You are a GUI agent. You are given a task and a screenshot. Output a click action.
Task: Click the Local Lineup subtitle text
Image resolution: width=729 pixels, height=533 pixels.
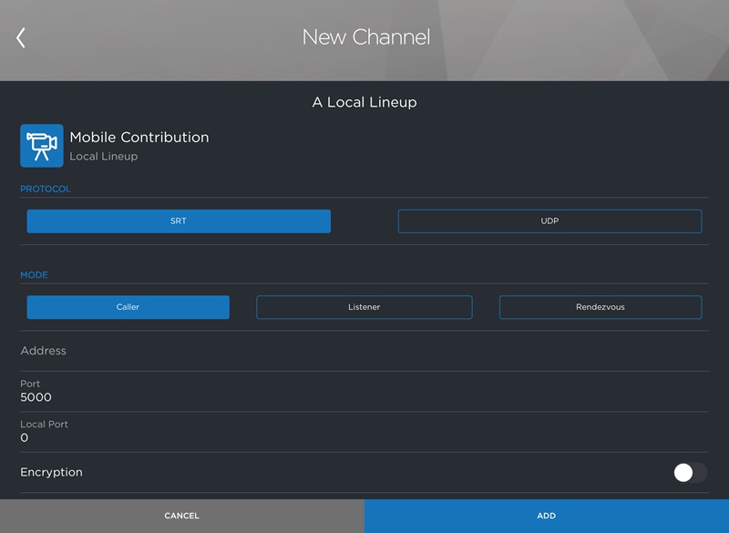106,156
